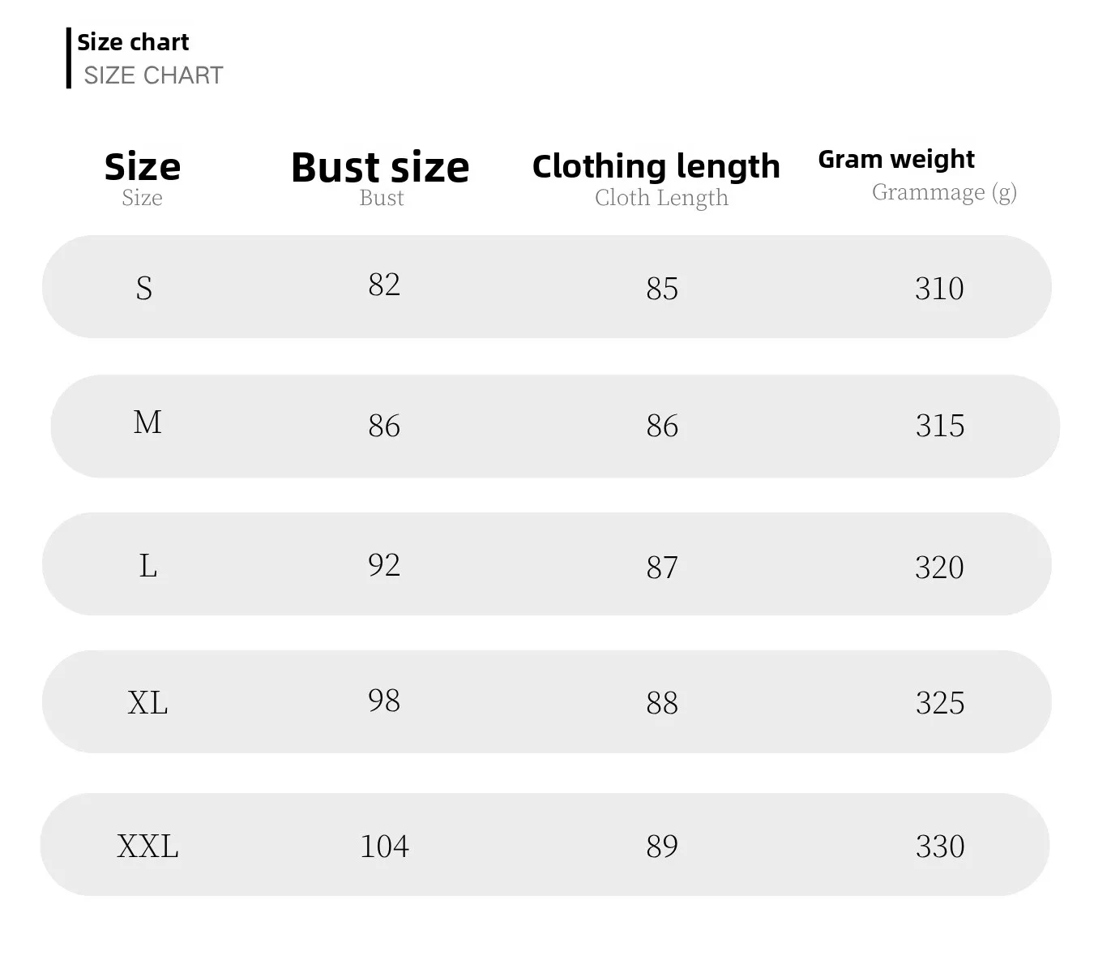
Task: Choose the L size row label
Action: coord(147,566)
